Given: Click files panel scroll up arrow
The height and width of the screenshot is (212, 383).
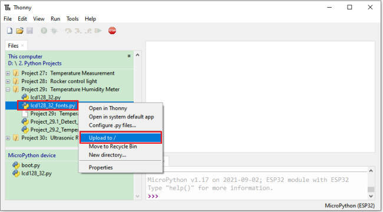Looking at the screenshot, I should coord(137,55).
